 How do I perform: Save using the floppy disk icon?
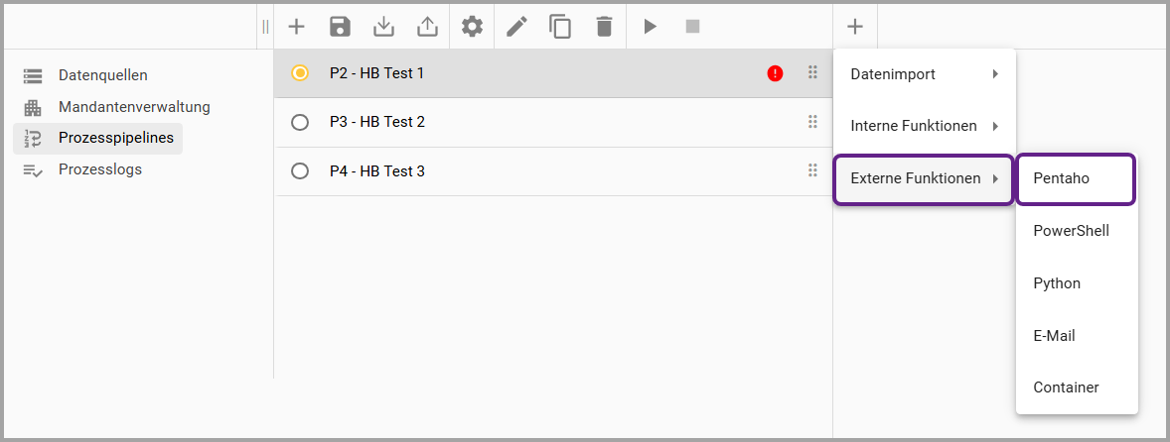(340, 27)
